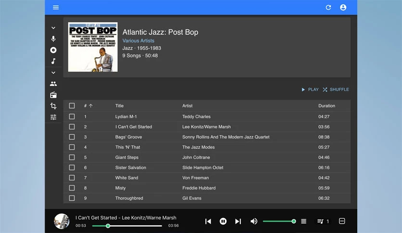The height and width of the screenshot is (233, 402).
Task: Collapse the first sidebar section chevron
Action: tap(53, 28)
